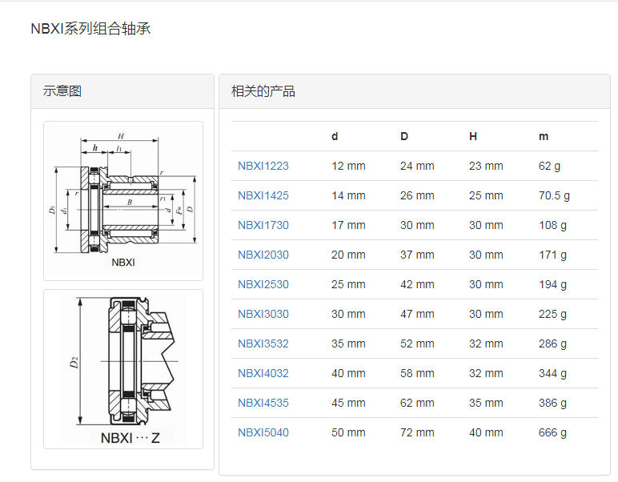Click the NBXI系列组合轴承 page title
618x482 pixels.
pyautogui.click(x=90, y=30)
